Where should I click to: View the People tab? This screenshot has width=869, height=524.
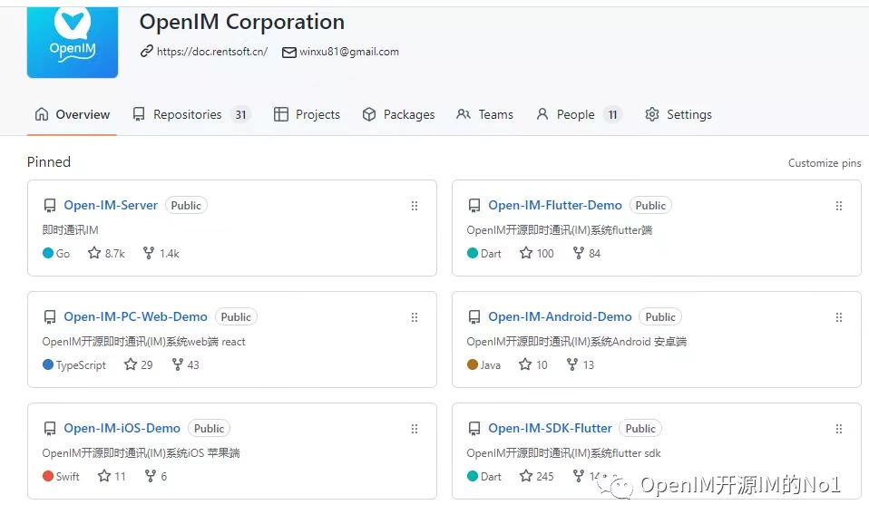[x=577, y=114]
